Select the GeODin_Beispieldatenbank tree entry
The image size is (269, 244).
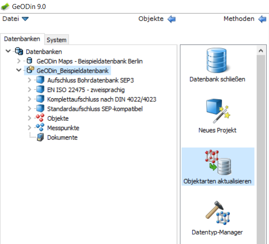[73, 71]
